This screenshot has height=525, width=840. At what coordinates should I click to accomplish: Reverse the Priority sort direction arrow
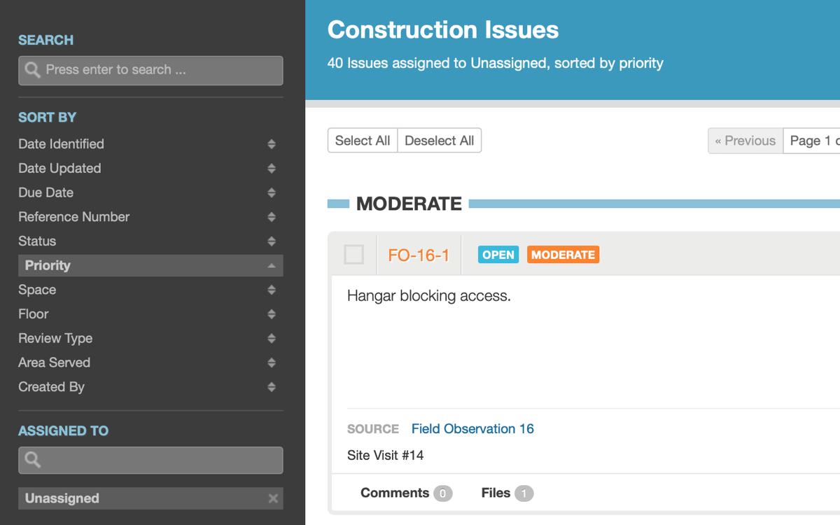272,266
